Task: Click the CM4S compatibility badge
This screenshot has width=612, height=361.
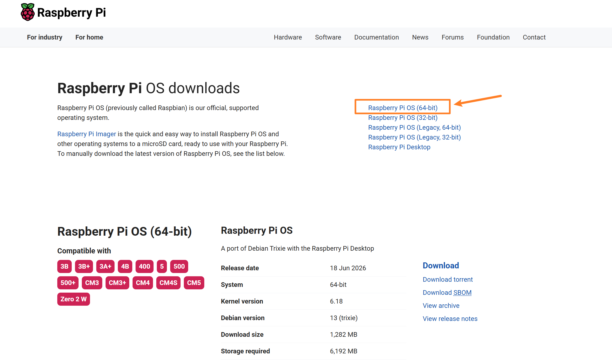Action: (168, 283)
